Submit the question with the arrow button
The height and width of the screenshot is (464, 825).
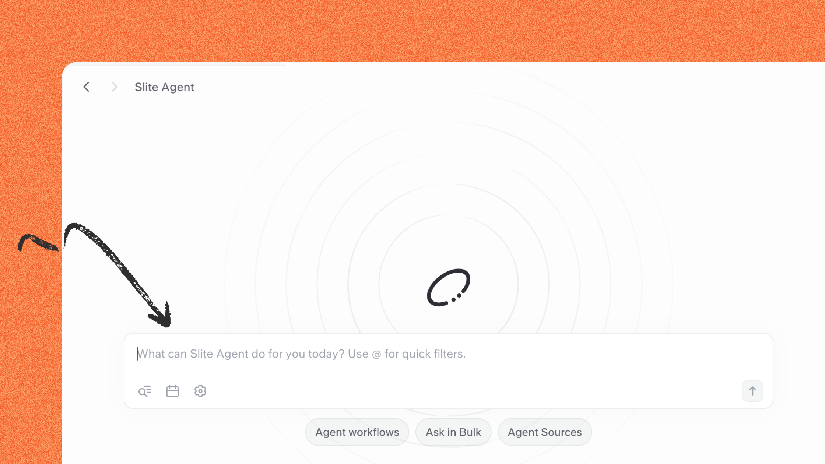click(x=752, y=391)
